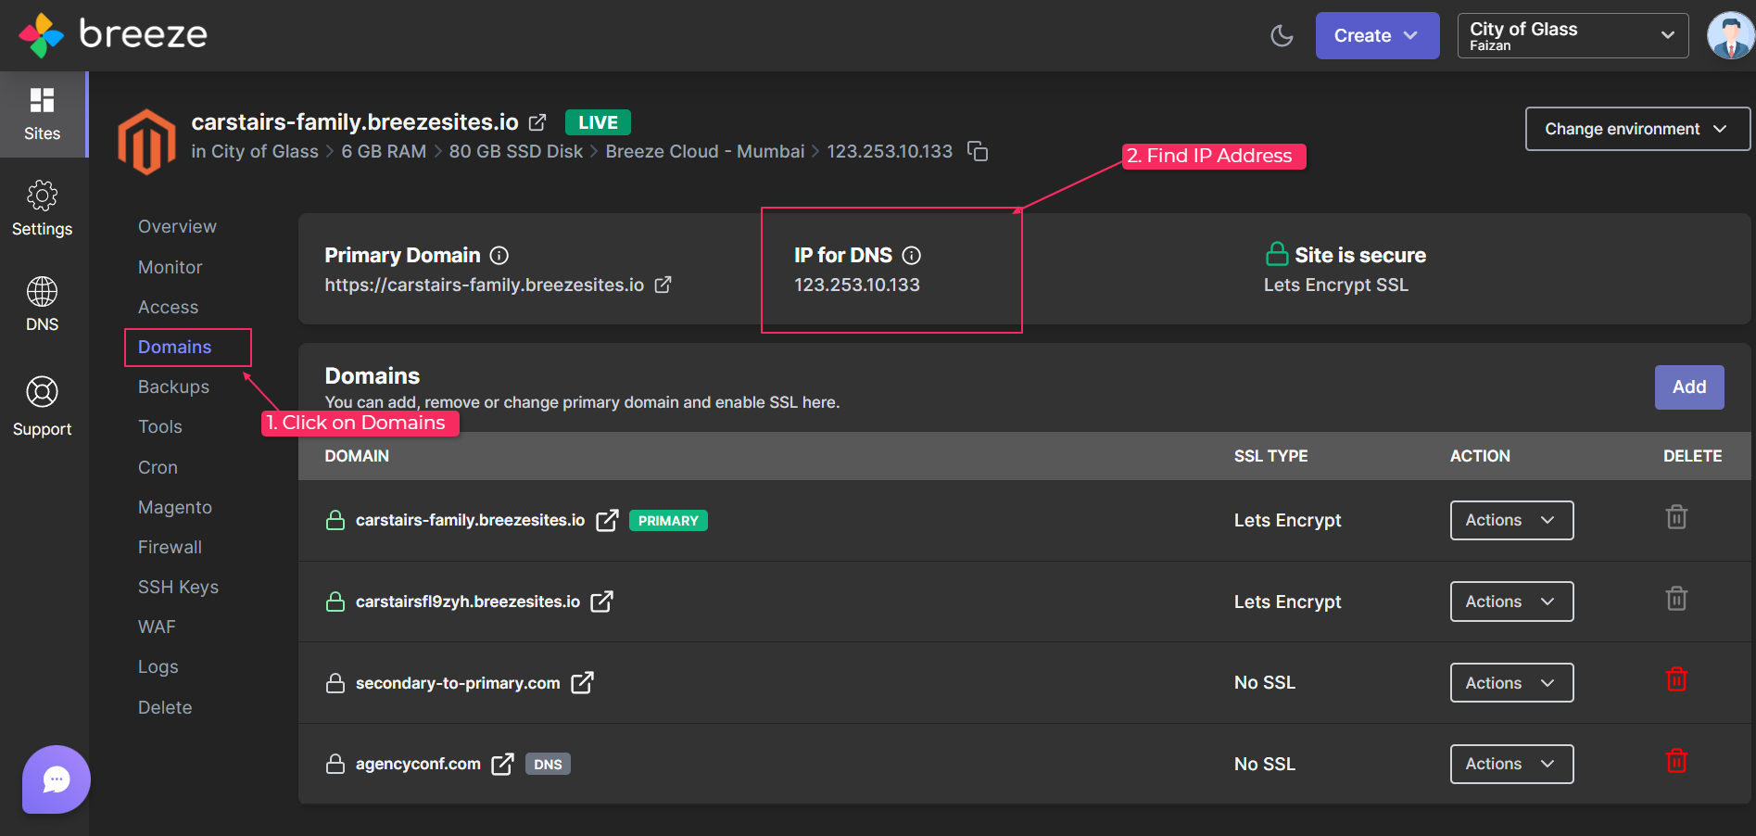Click lock icon beside carstairsfl9zyh.breezesites.io

coord(335,602)
